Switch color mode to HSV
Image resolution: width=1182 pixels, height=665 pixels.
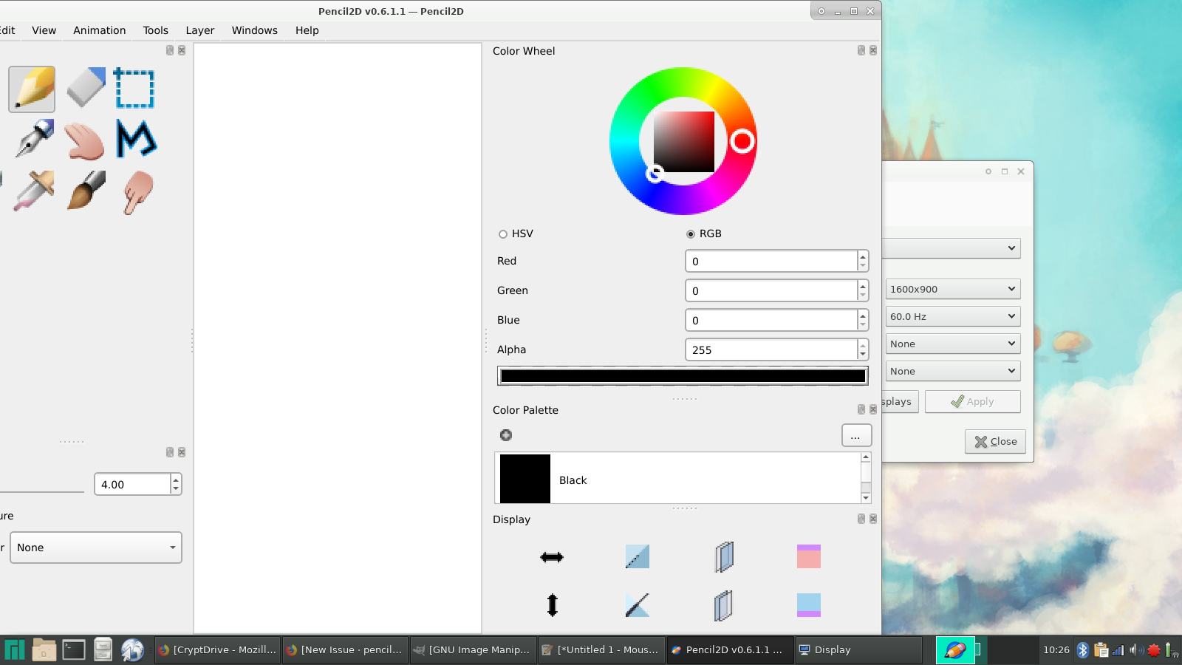(x=503, y=233)
